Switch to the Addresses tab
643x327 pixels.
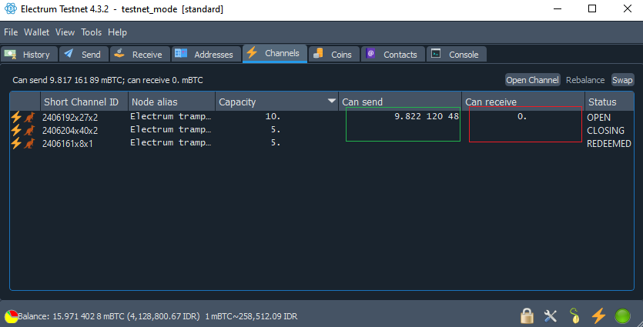pos(206,54)
